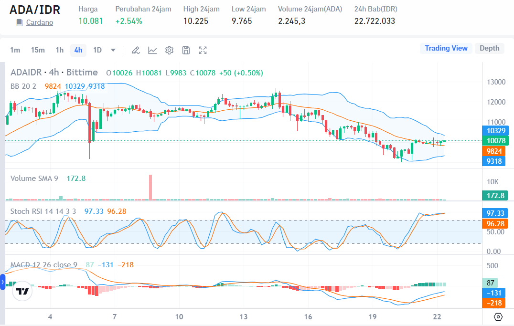Click the TradingView logo on the chart
Image resolution: width=514 pixels, height=326 pixels.
(x=22, y=291)
